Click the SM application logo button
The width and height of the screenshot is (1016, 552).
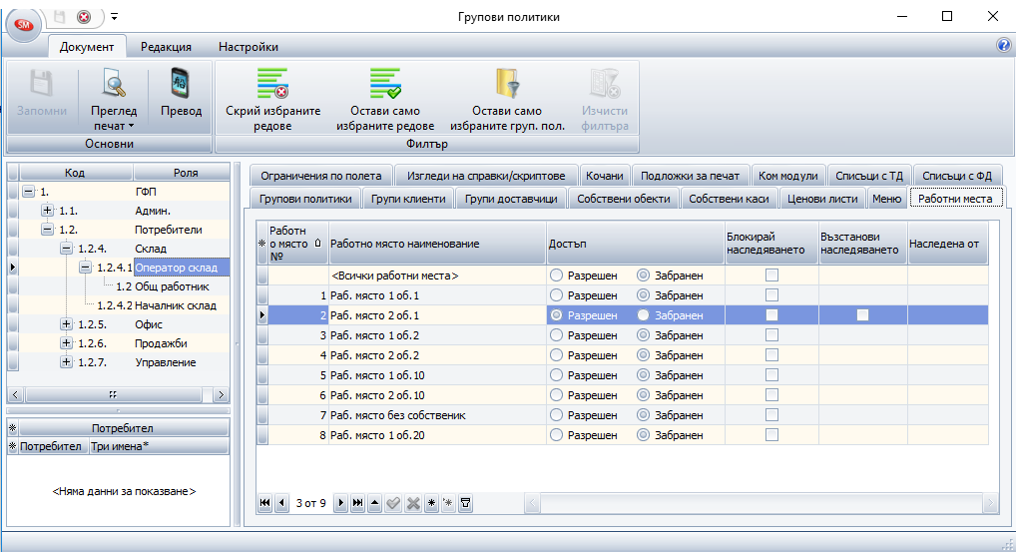pos(24,25)
